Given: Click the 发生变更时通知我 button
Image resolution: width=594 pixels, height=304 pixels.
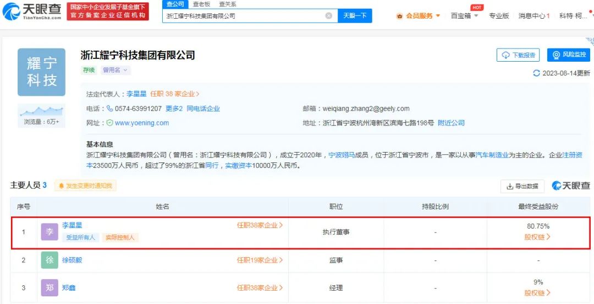Looking at the screenshot, I should pos(85,186).
